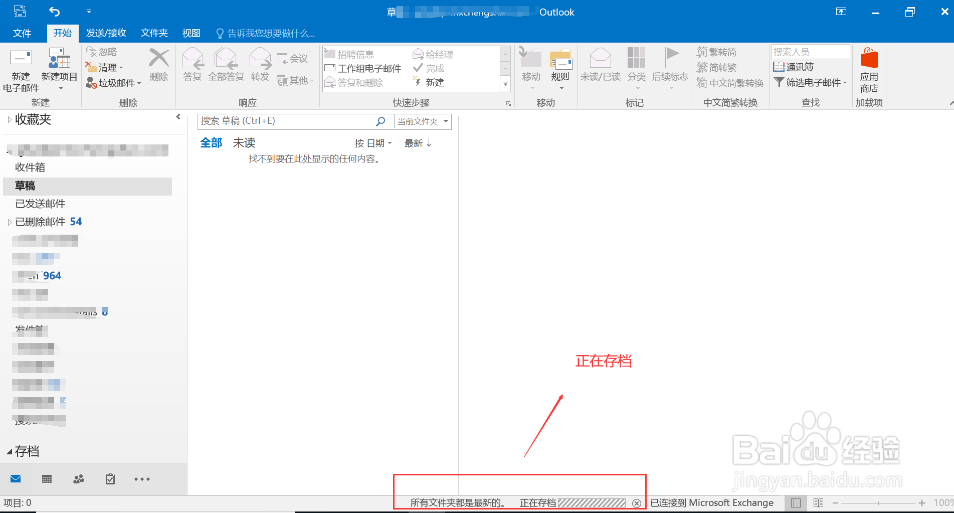
Task: Switch to Calendar view in navigation bar
Action: click(x=47, y=479)
